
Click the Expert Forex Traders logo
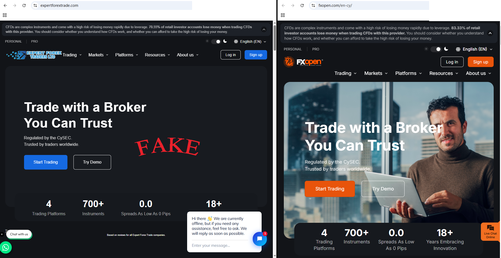pyautogui.click(x=34, y=55)
